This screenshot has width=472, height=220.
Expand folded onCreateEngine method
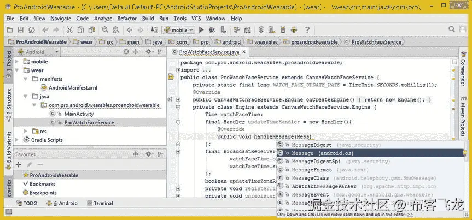(178, 99)
